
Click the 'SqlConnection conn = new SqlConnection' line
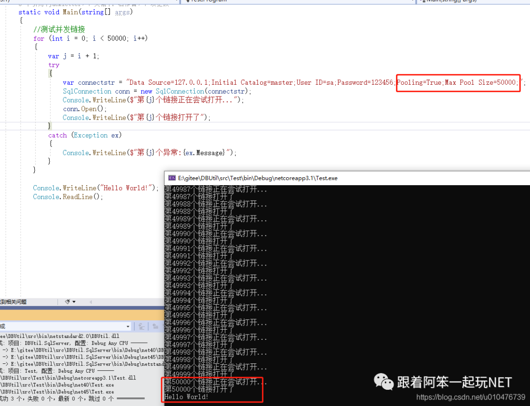[157, 92]
